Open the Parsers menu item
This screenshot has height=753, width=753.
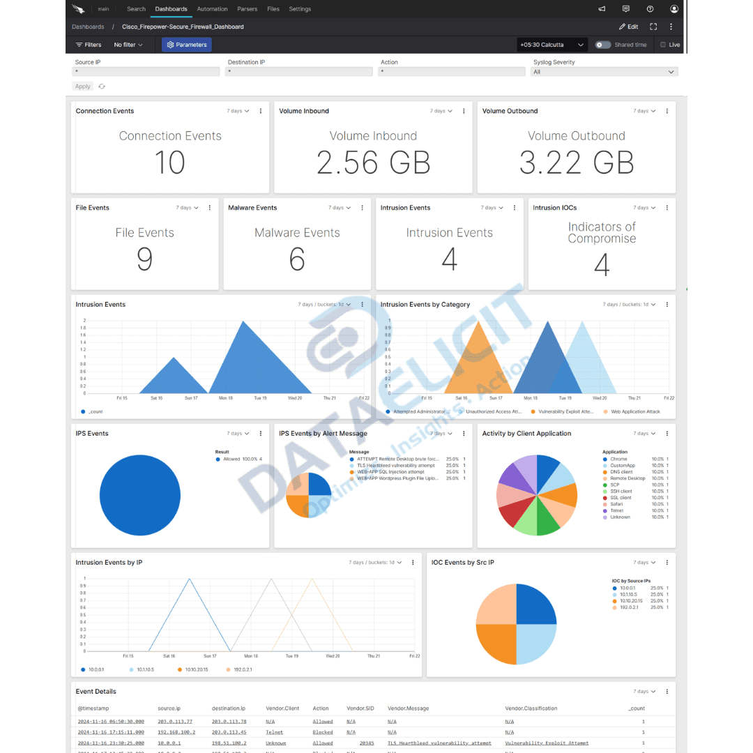click(x=248, y=8)
